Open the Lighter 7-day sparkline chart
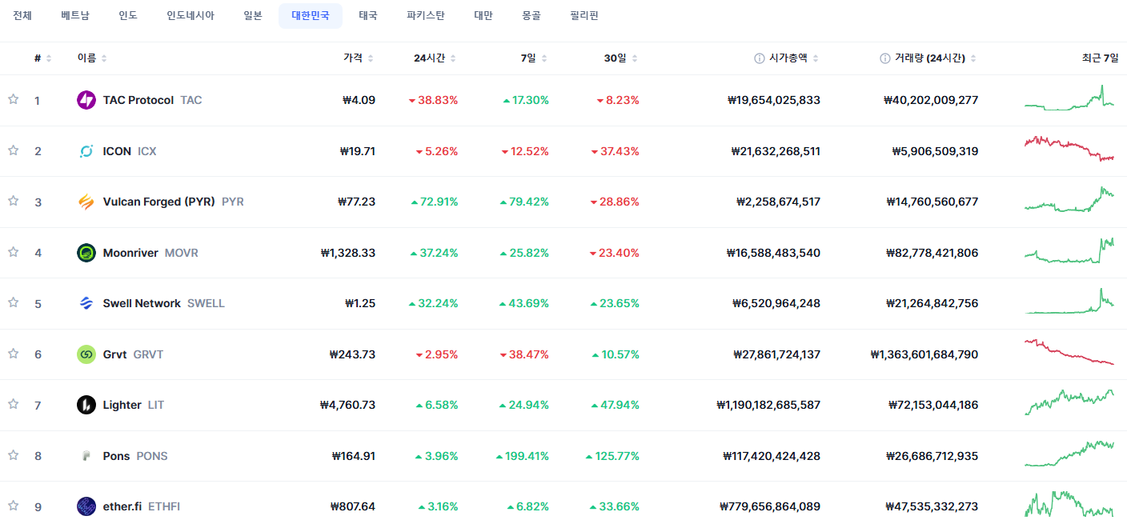The height and width of the screenshot is (528, 1127). pyautogui.click(x=1069, y=402)
